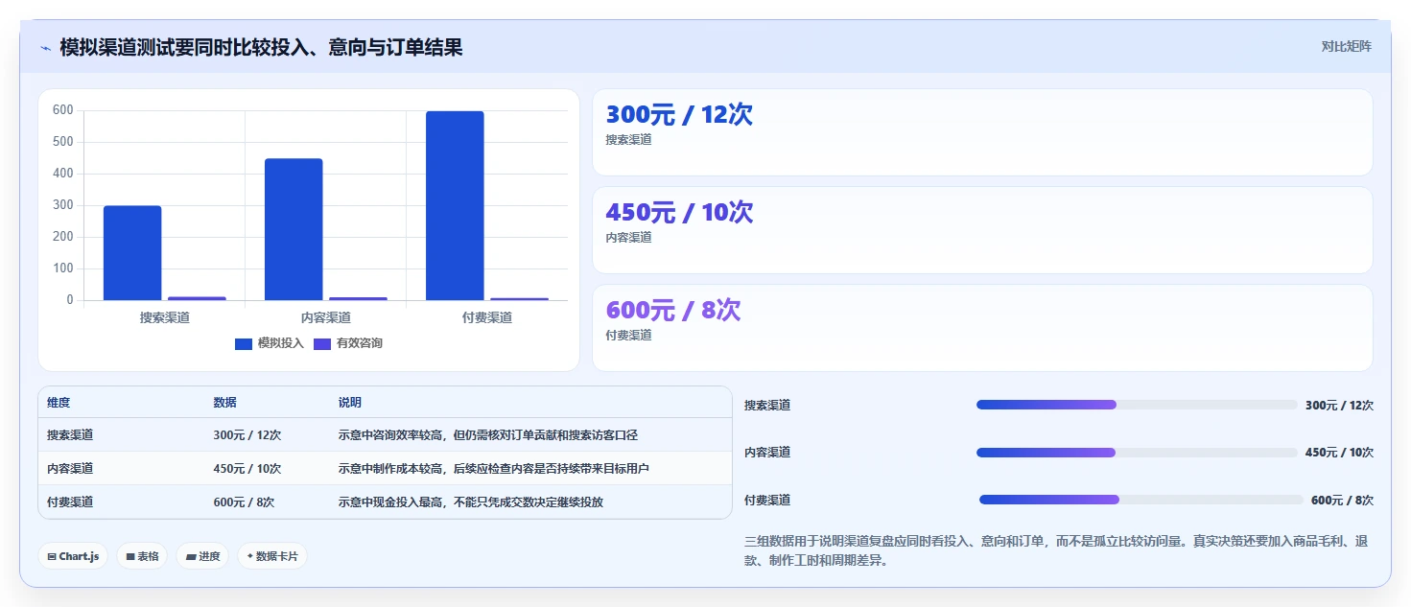This screenshot has height=607, width=1411.
Task: Open the 600元 / 8次 data card
Action: 982,328
